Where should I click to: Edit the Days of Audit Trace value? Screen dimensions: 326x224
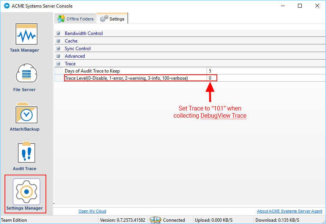coord(266,71)
